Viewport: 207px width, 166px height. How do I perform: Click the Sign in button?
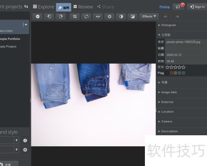pos(197,7)
